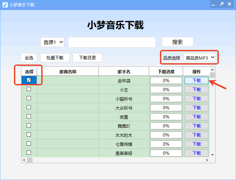The height and width of the screenshot is (180, 236).
Task: Select the artist cell 是莱莱呀
Action: pos(124,153)
